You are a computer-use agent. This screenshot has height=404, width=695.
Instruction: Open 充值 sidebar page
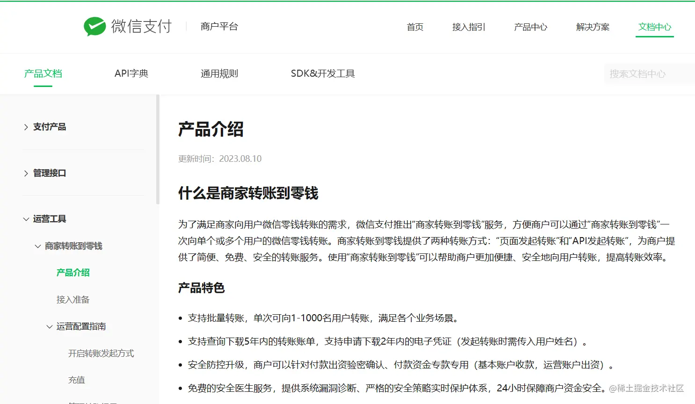(77, 380)
